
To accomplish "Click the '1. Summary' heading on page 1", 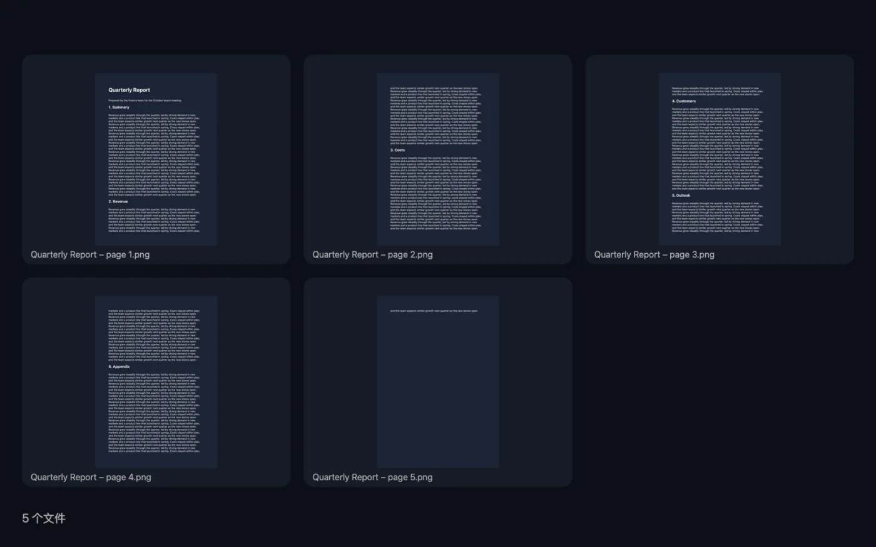I will click(119, 108).
